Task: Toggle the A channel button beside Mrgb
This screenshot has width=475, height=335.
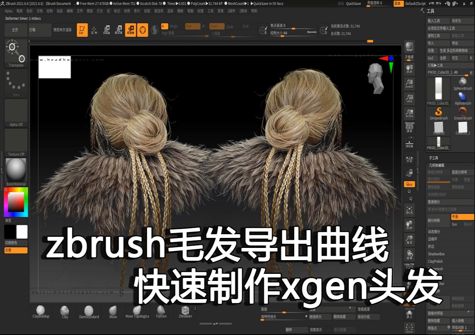Action: coord(165,26)
